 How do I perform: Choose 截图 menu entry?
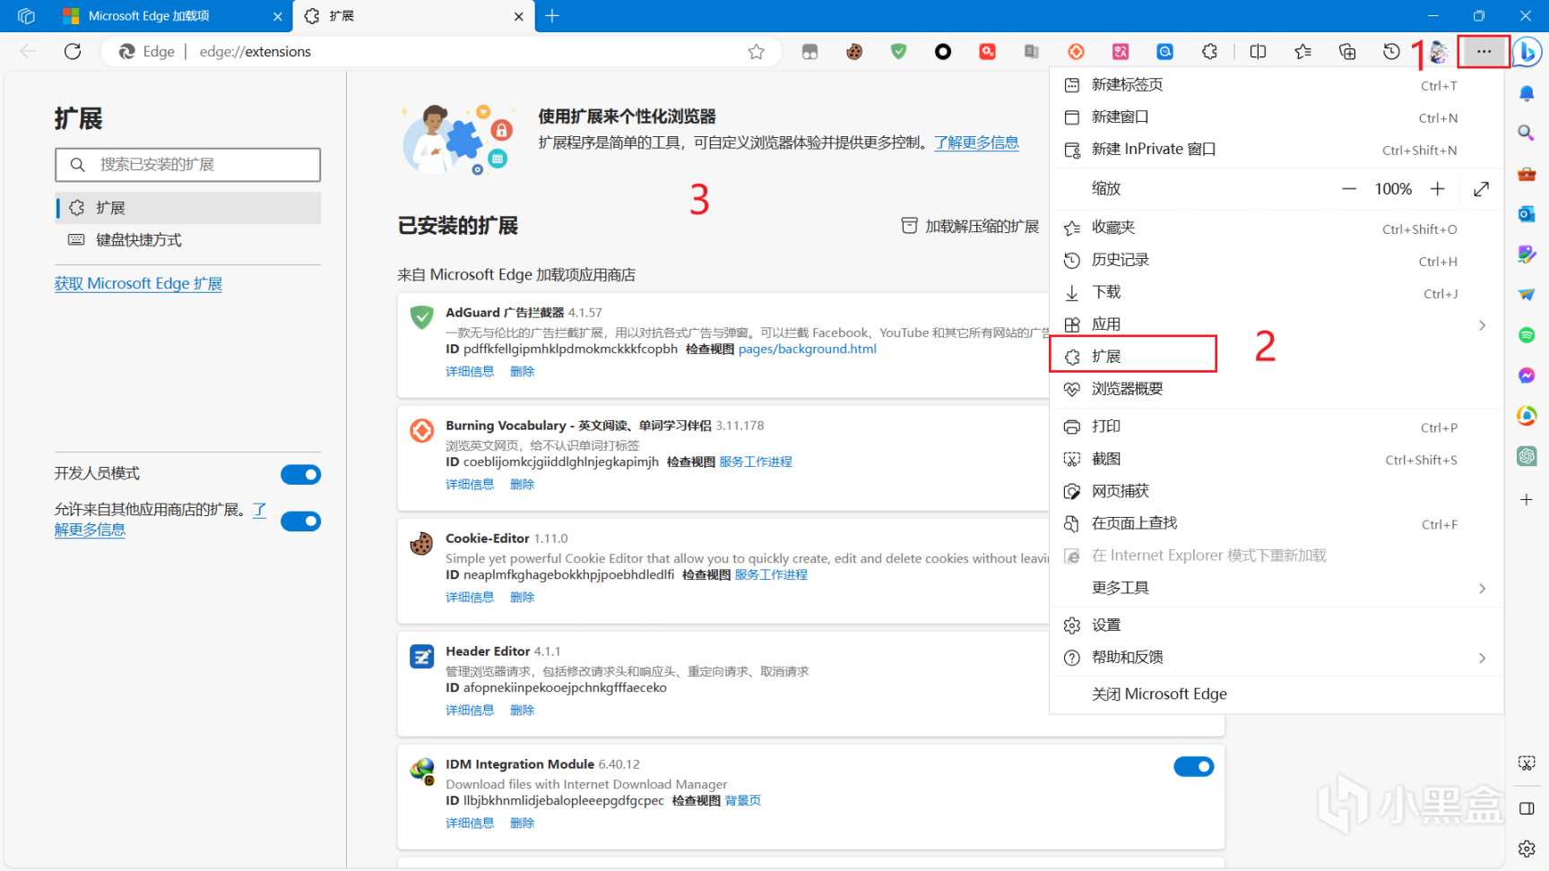(1276, 459)
